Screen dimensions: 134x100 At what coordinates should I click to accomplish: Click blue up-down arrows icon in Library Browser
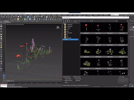click(71, 21)
